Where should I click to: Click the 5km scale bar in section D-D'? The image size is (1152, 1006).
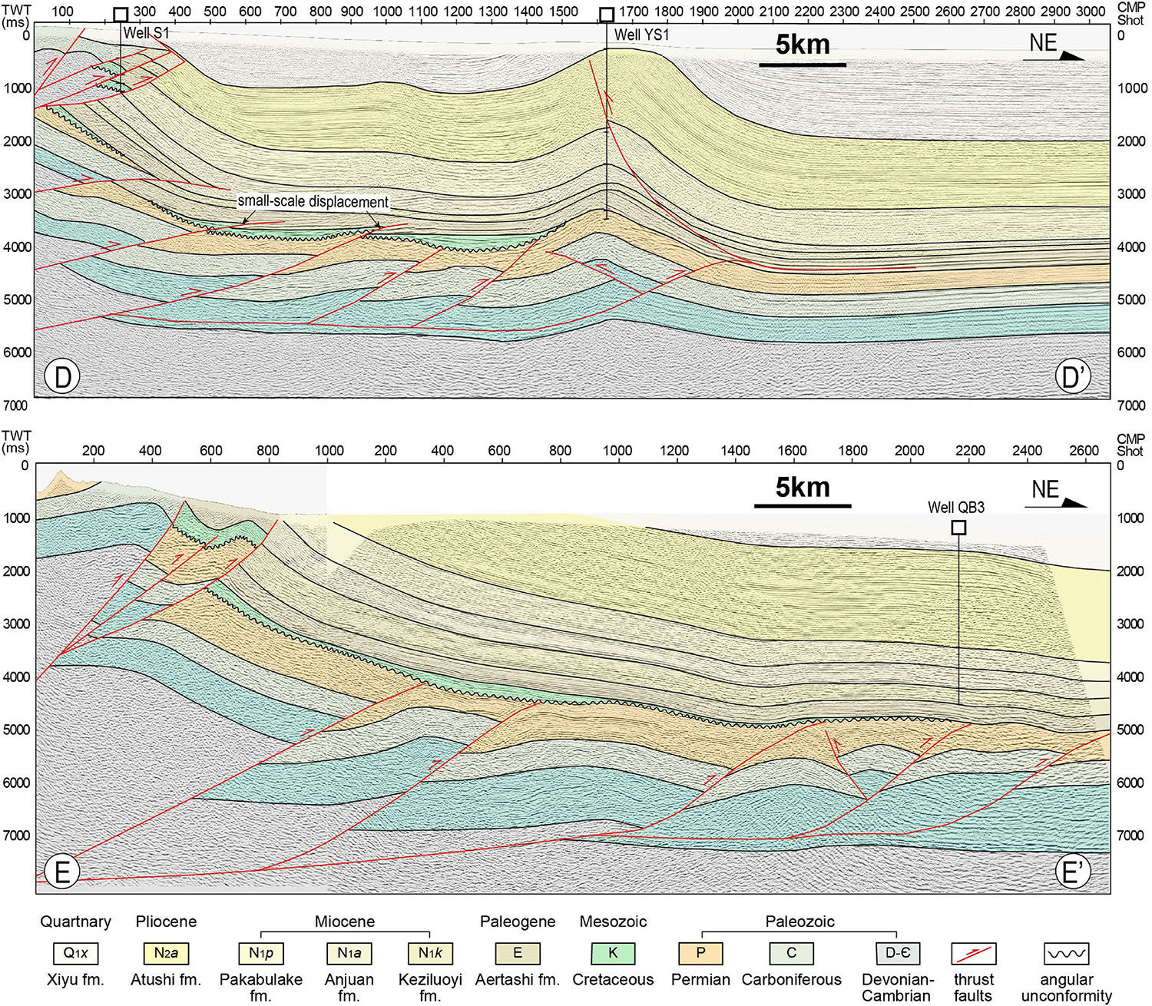(803, 65)
